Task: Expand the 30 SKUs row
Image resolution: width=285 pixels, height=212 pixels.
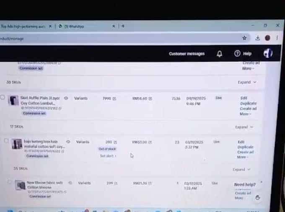Action: 247,82
